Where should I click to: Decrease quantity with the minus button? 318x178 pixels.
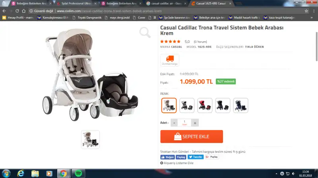click(174, 123)
